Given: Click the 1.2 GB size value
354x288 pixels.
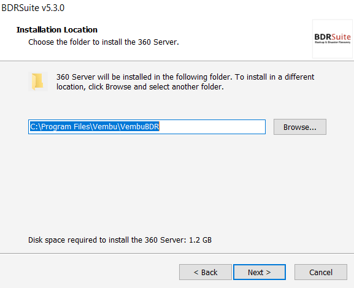Looking at the screenshot, I should point(200,240).
